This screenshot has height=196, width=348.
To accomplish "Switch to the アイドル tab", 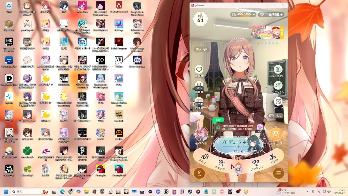I will (x=220, y=165).
